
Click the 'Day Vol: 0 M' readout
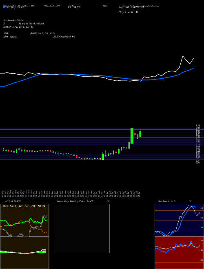tap(128, 12)
